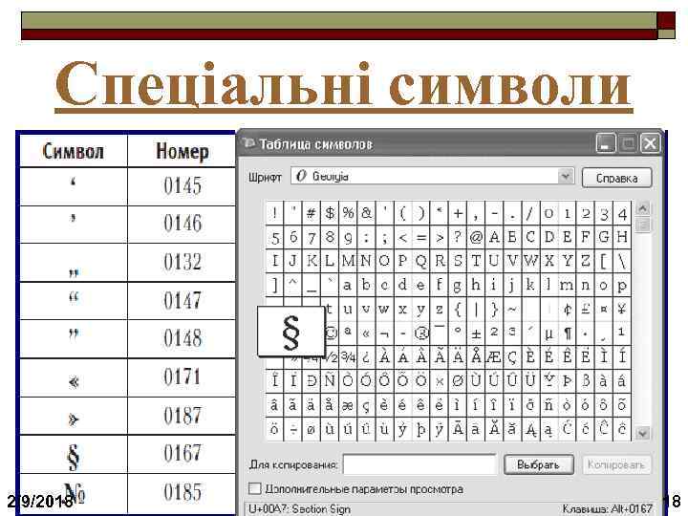Select the µ micro sign character
This screenshot has width=688, height=516.
coord(548,333)
